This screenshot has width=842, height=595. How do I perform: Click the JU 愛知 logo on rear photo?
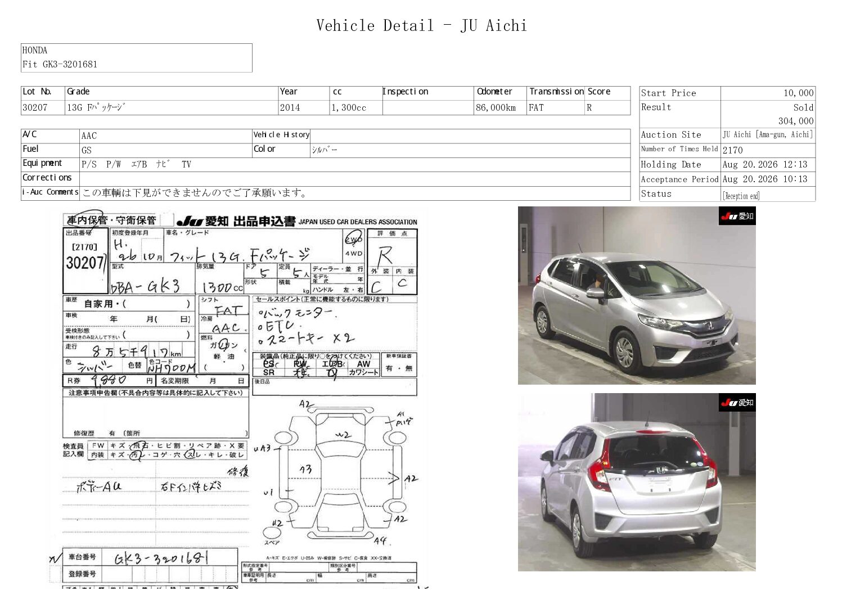point(737,402)
